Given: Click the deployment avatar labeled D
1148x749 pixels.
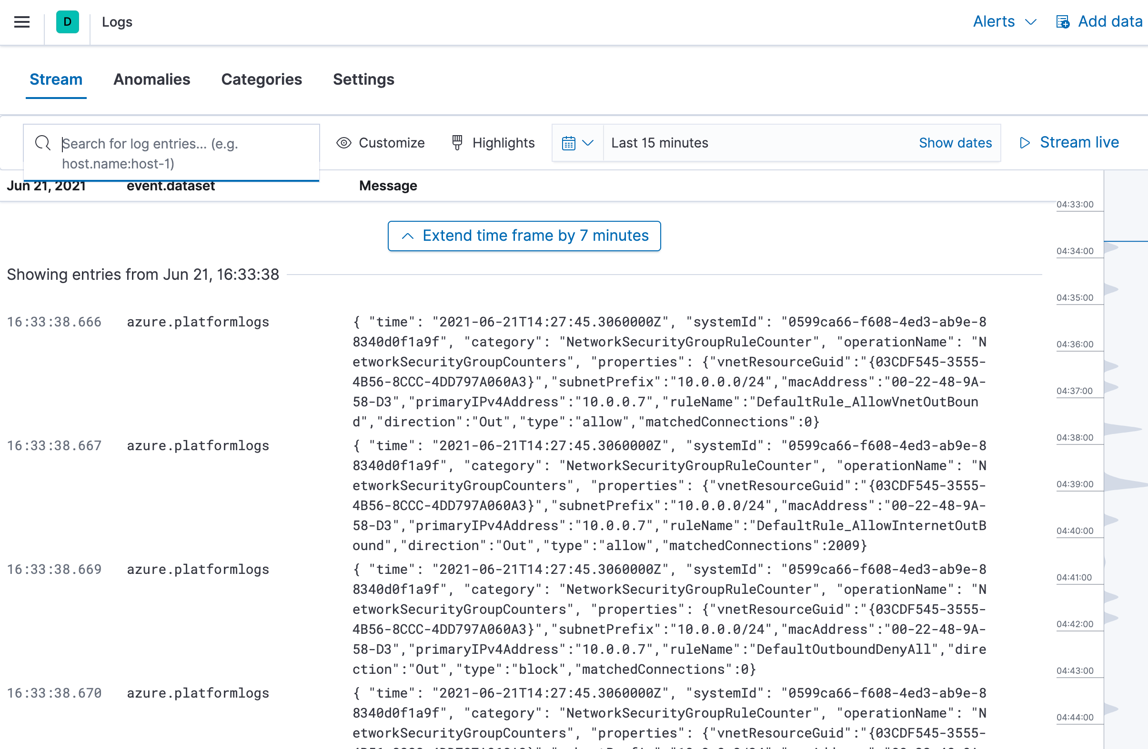Looking at the screenshot, I should pos(67,22).
